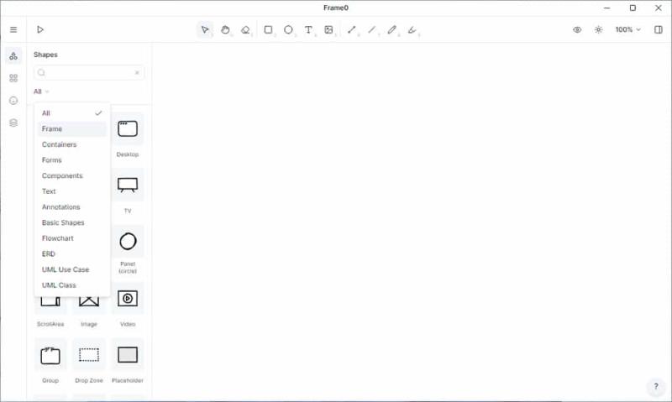Viewport: 672px width, 402px height.
Task: Select ERD category
Action: point(72,253)
